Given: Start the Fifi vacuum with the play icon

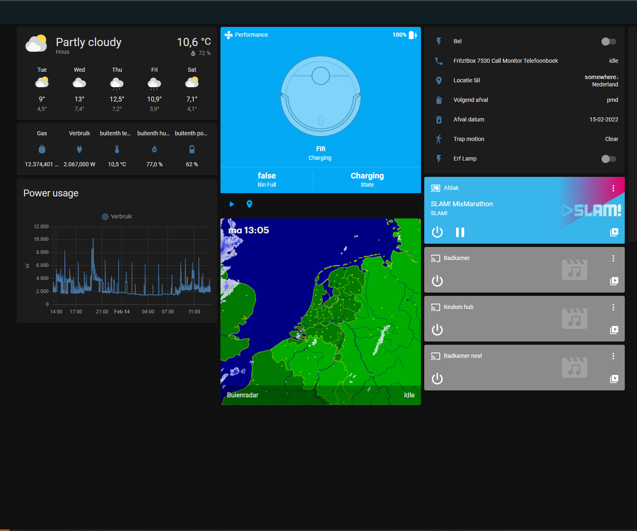Looking at the screenshot, I should pyautogui.click(x=231, y=204).
